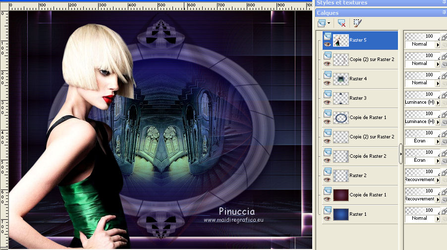Click the link chain icon for Raster 2
This screenshot has height=250, width=447.
[x=444, y=172]
